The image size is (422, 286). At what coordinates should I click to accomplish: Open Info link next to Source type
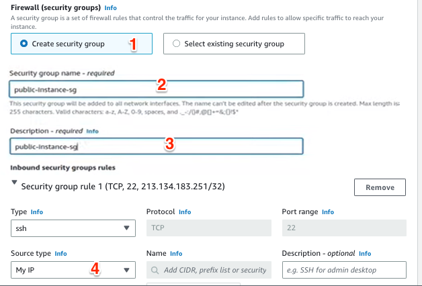[x=61, y=254]
